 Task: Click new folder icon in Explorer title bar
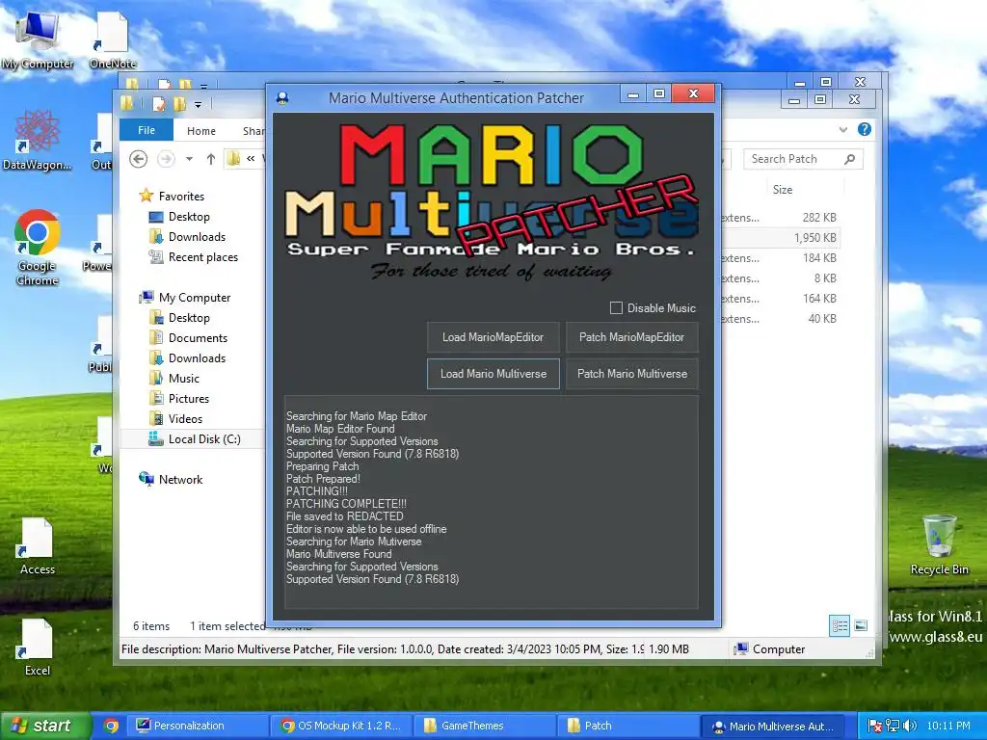(180, 104)
